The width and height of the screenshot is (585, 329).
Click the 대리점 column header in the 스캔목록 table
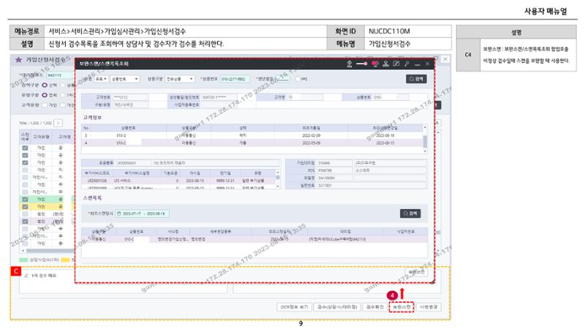(345, 232)
